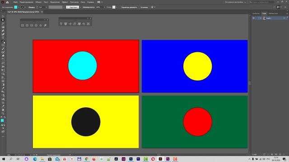Select the Curvature tool
Screen dimensions: 289x162
click(x=3, y=34)
